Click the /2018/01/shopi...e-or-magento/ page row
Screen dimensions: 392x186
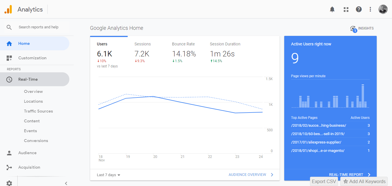(330, 151)
